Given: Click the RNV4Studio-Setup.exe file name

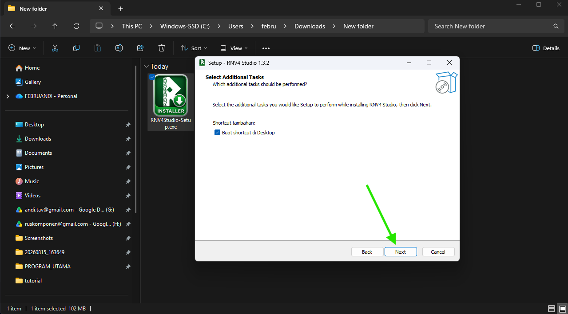Looking at the screenshot, I should click(x=171, y=123).
